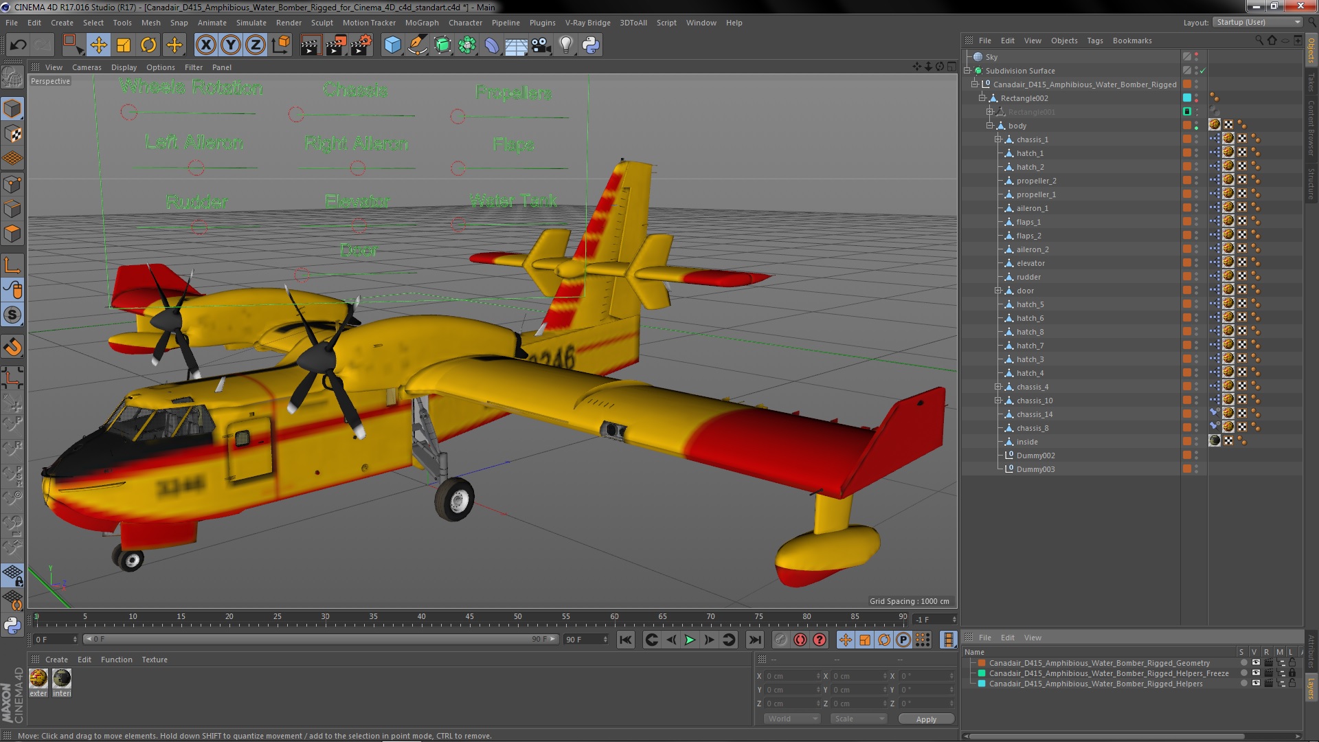Click Rectangle002 cyan layer color swatch
The height and width of the screenshot is (742, 1319).
point(1187,98)
